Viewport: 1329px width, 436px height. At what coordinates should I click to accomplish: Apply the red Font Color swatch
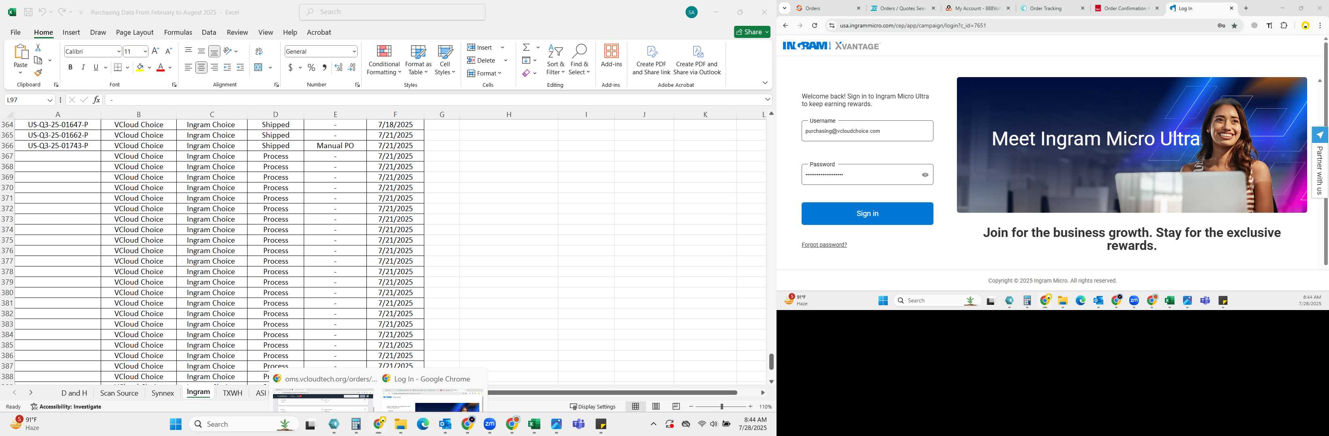[x=161, y=67]
